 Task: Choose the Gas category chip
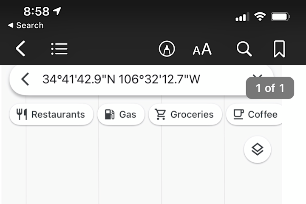tap(121, 114)
